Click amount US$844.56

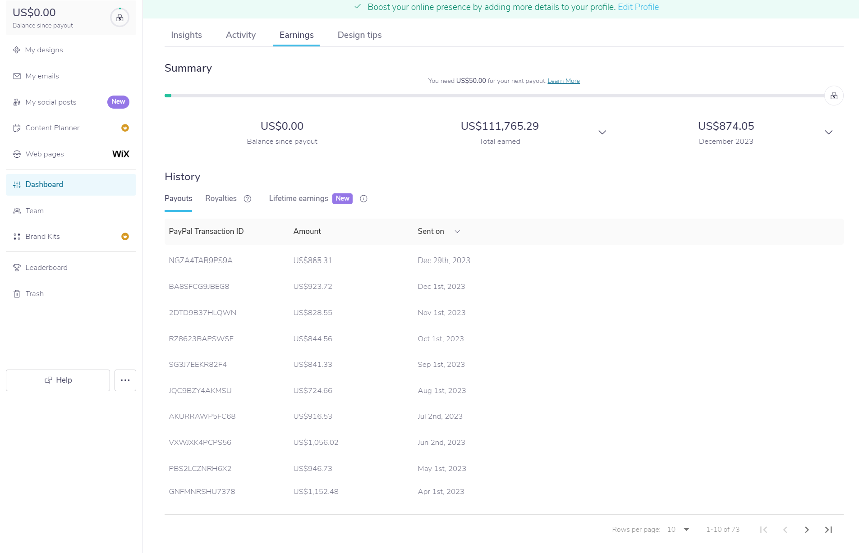point(312,339)
